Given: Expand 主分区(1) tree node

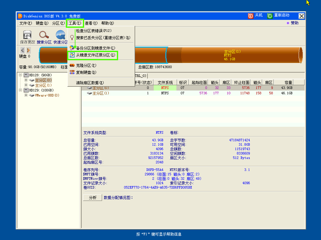Looking at the screenshot, I should (x=26, y=85).
